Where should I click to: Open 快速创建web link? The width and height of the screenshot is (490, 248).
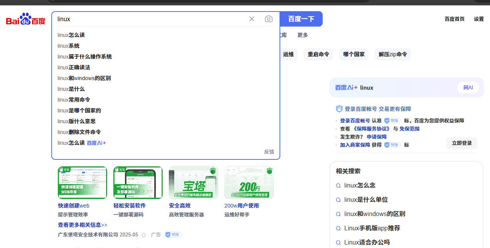coord(74,206)
